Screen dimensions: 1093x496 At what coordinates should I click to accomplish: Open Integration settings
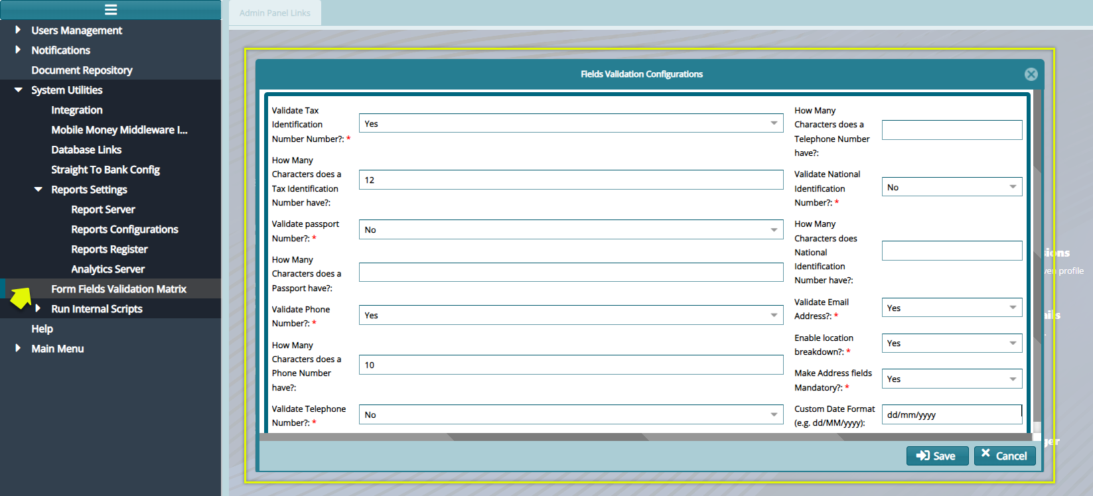click(x=77, y=110)
